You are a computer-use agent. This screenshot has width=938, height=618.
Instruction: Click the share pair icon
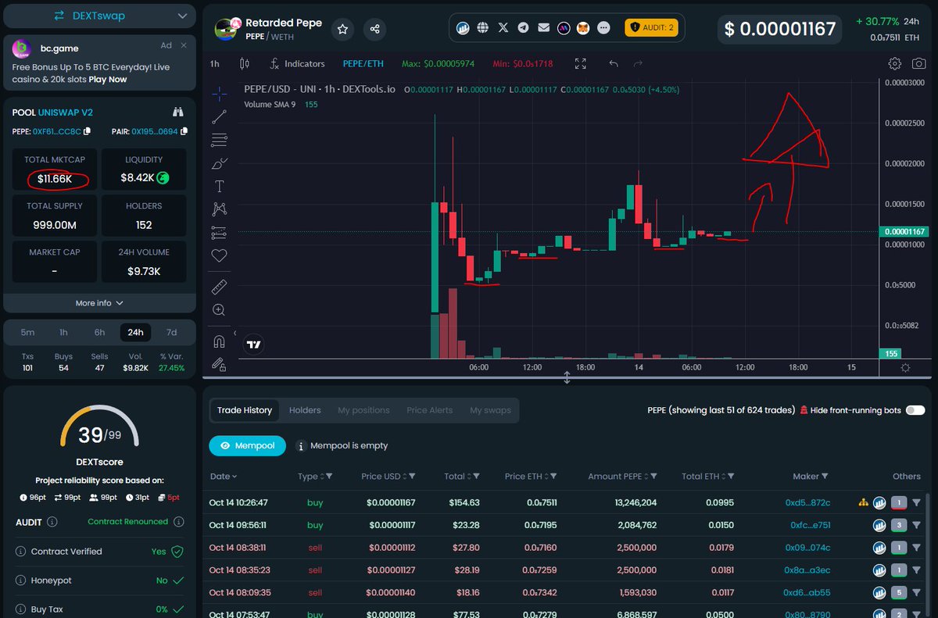point(374,29)
